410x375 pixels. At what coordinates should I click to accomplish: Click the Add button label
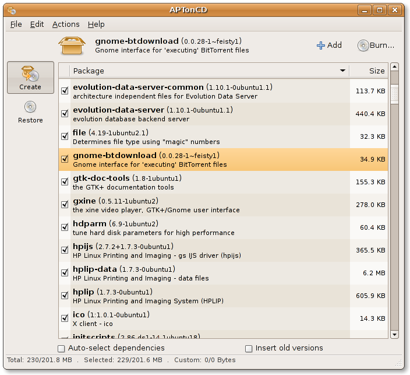334,45
